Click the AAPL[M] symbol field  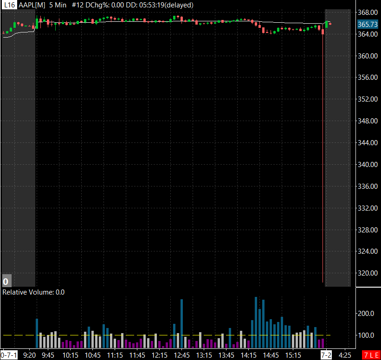[x=32, y=5]
